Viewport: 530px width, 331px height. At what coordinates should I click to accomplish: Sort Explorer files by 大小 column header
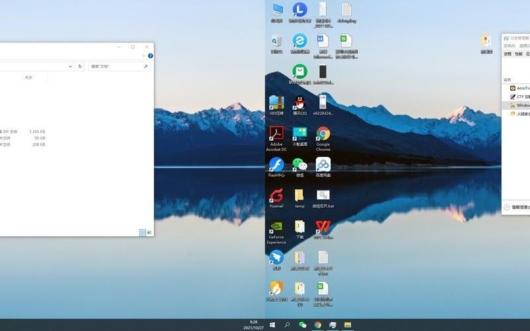[x=28, y=77]
